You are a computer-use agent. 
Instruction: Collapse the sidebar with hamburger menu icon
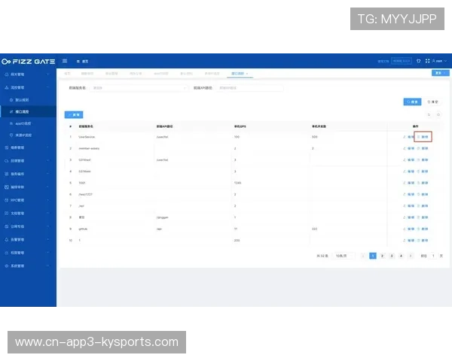tap(65, 61)
